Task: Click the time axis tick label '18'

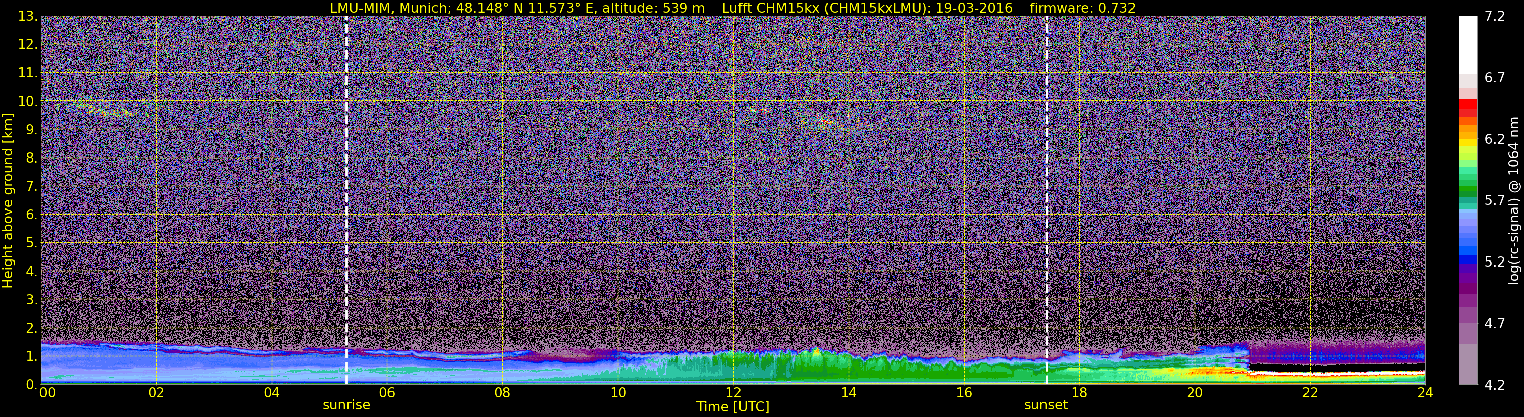Action: [x=1079, y=393]
